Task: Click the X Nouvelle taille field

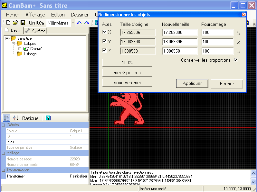Action: pyautogui.click(x=180, y=32)
